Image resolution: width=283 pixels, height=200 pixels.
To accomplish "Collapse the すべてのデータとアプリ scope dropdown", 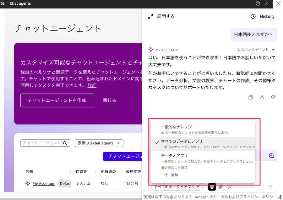I will tap(177, 187).
